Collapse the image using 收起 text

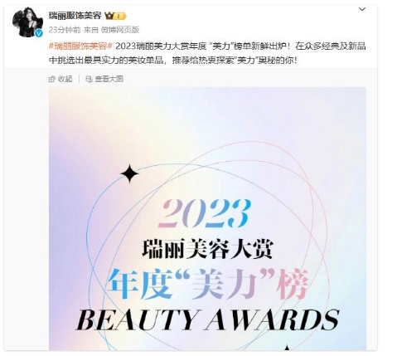click(x=65, y=79)
